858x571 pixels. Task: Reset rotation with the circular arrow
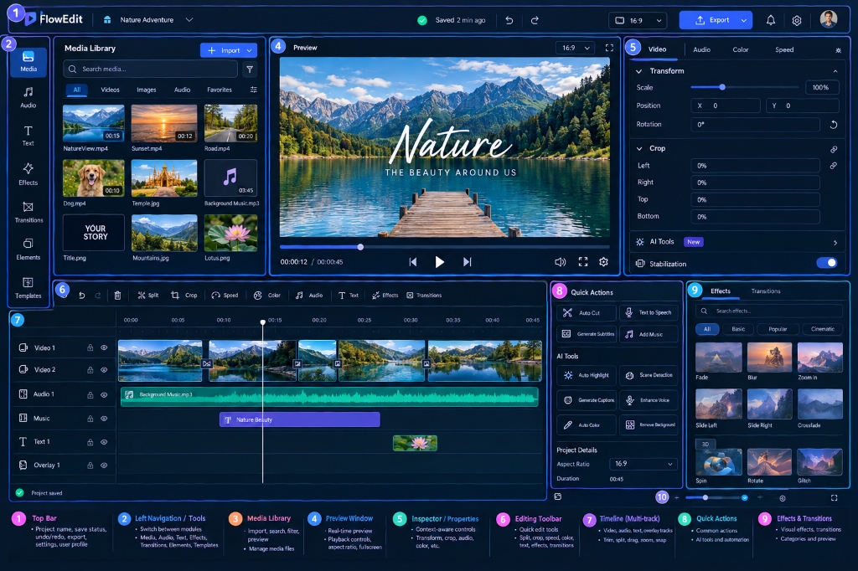pyautogui.click(x=834, y=125)
